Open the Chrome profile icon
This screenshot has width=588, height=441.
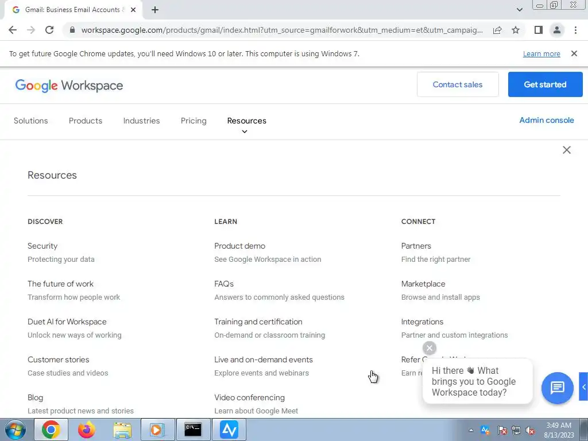tap(557, 30)
